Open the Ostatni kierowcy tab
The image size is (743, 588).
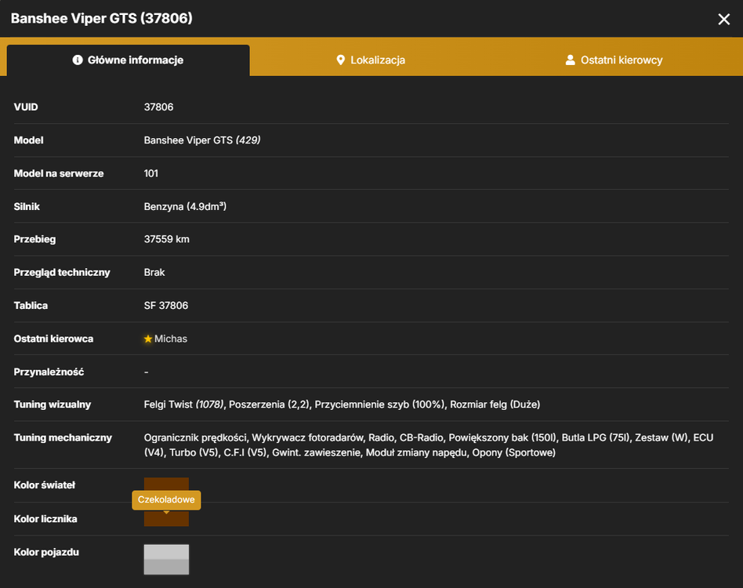click(x=614, y=60)
